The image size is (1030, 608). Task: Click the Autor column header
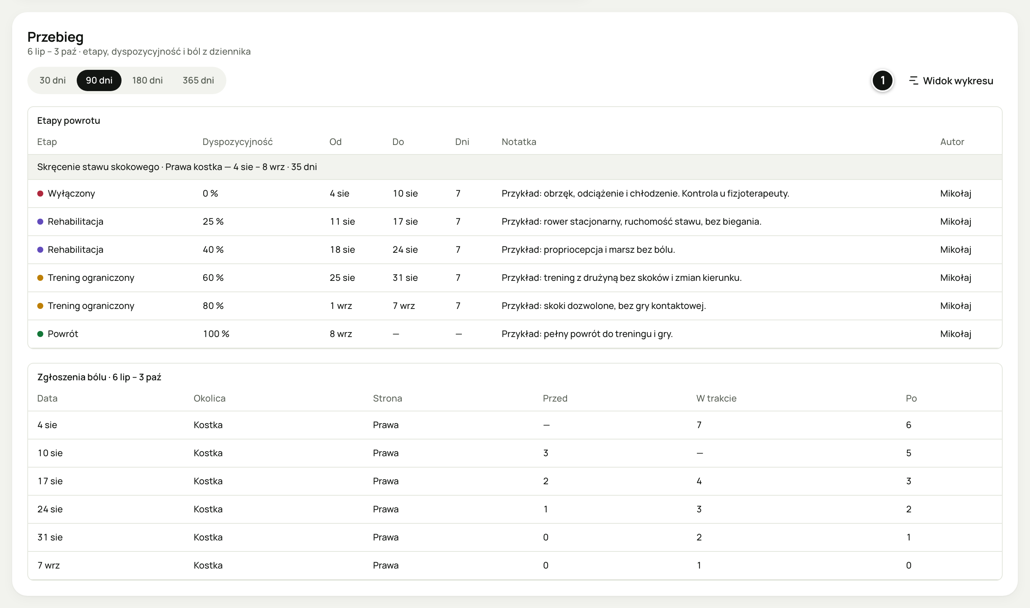(952, 142)
